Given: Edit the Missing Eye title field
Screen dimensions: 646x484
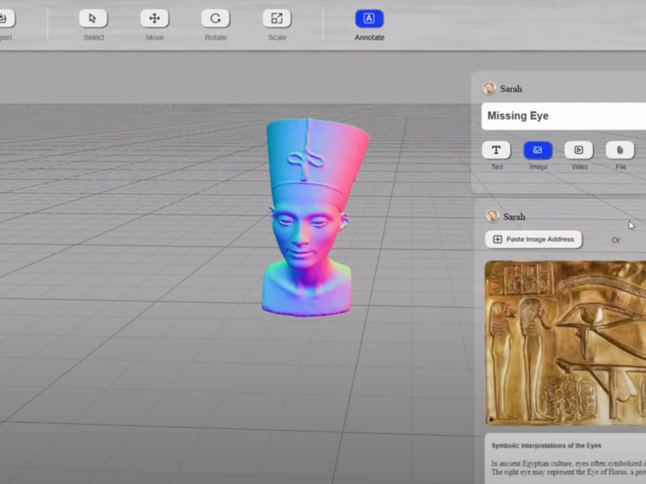Looking at the screenshot, I should [x=563, y=116].
